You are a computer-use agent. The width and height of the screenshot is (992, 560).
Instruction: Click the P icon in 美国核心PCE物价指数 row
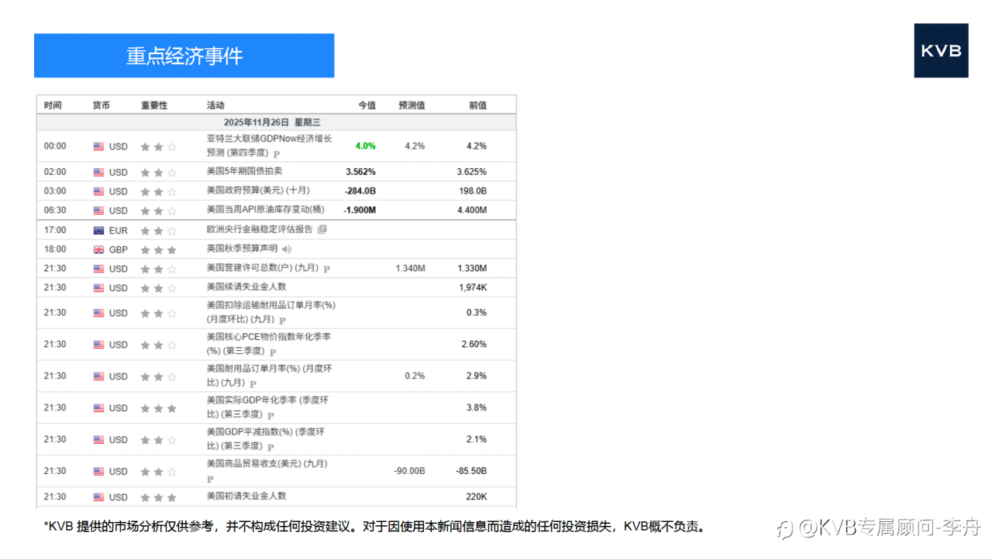(273, 352)
